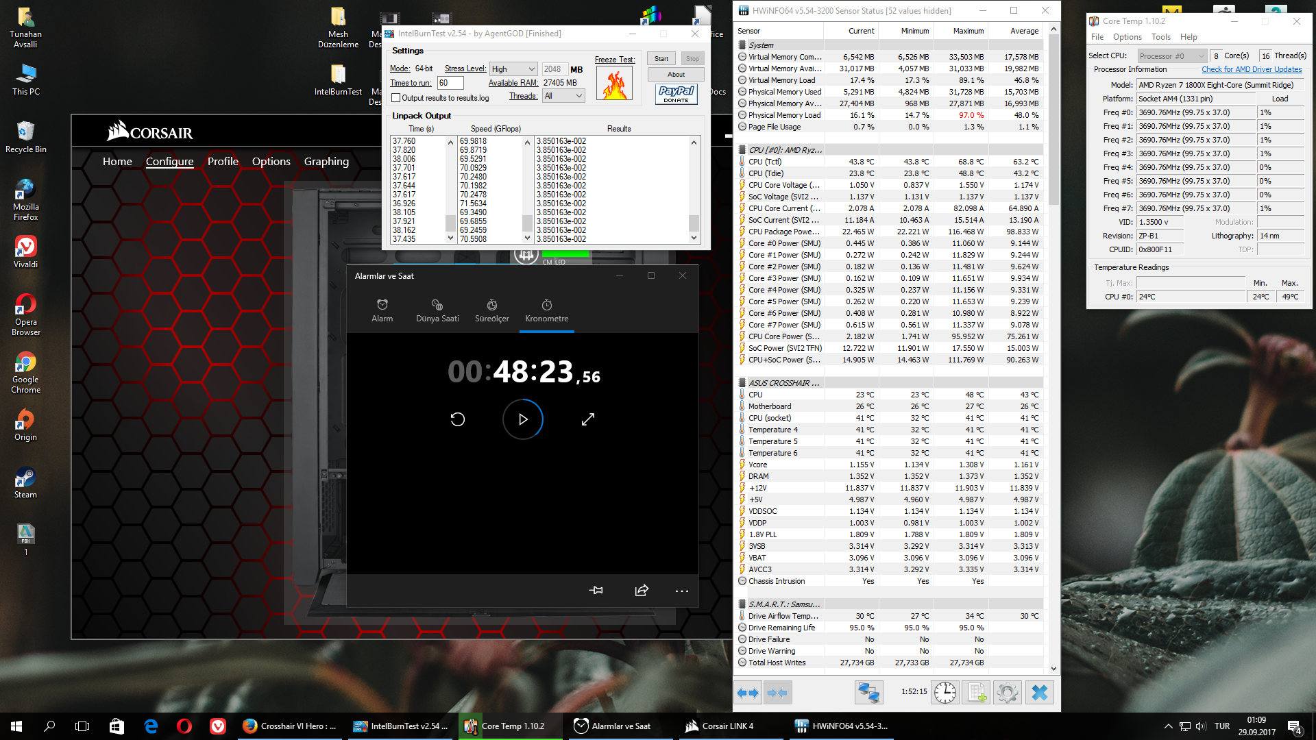
Task: Click Times to run input field
Action: tap(450, 83)
